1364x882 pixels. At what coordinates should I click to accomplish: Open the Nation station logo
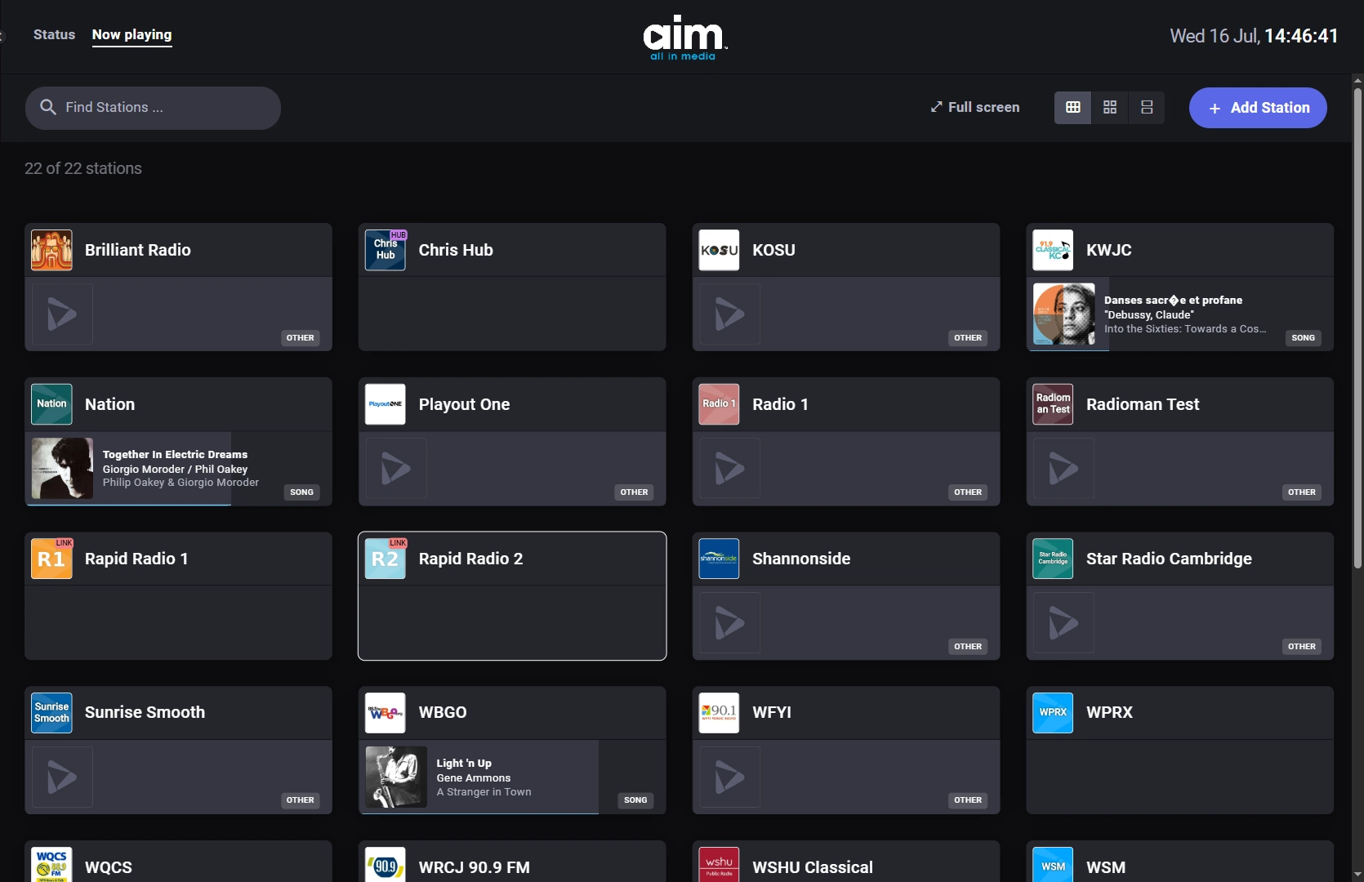coord(51,404)
